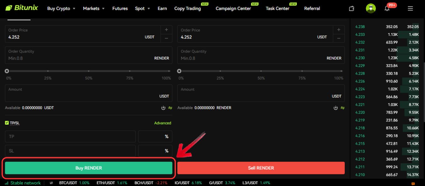Set the sell slider to 100%
Viewport: 425px width, 186px height.
[342, 71]
